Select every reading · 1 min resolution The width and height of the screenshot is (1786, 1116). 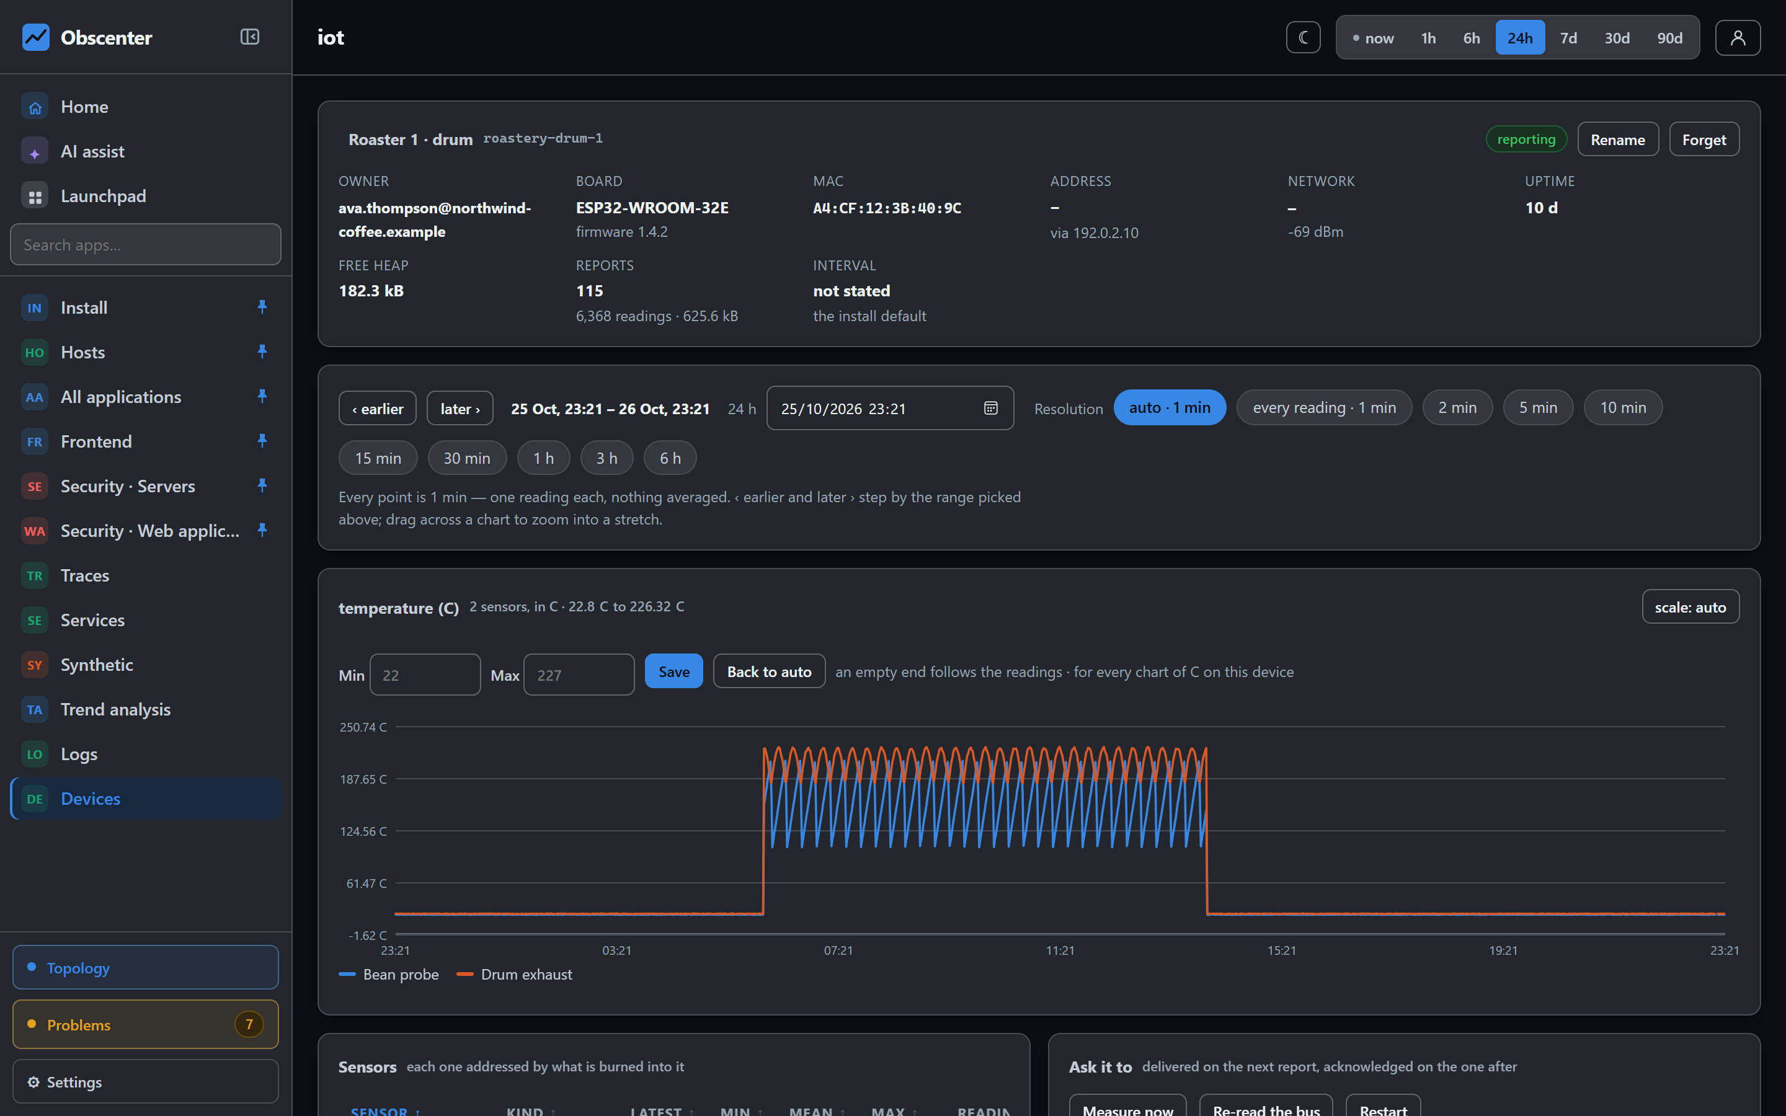(x=1324, y=407)
